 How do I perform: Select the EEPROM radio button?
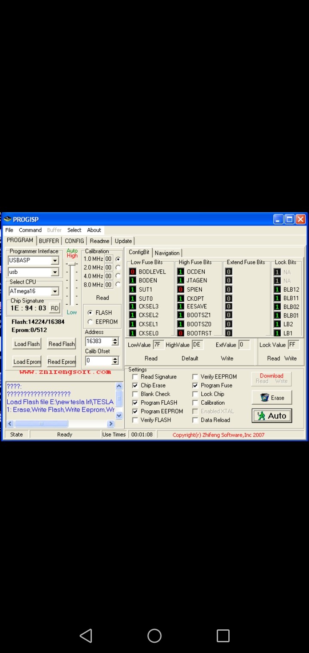tap(90, 322)
